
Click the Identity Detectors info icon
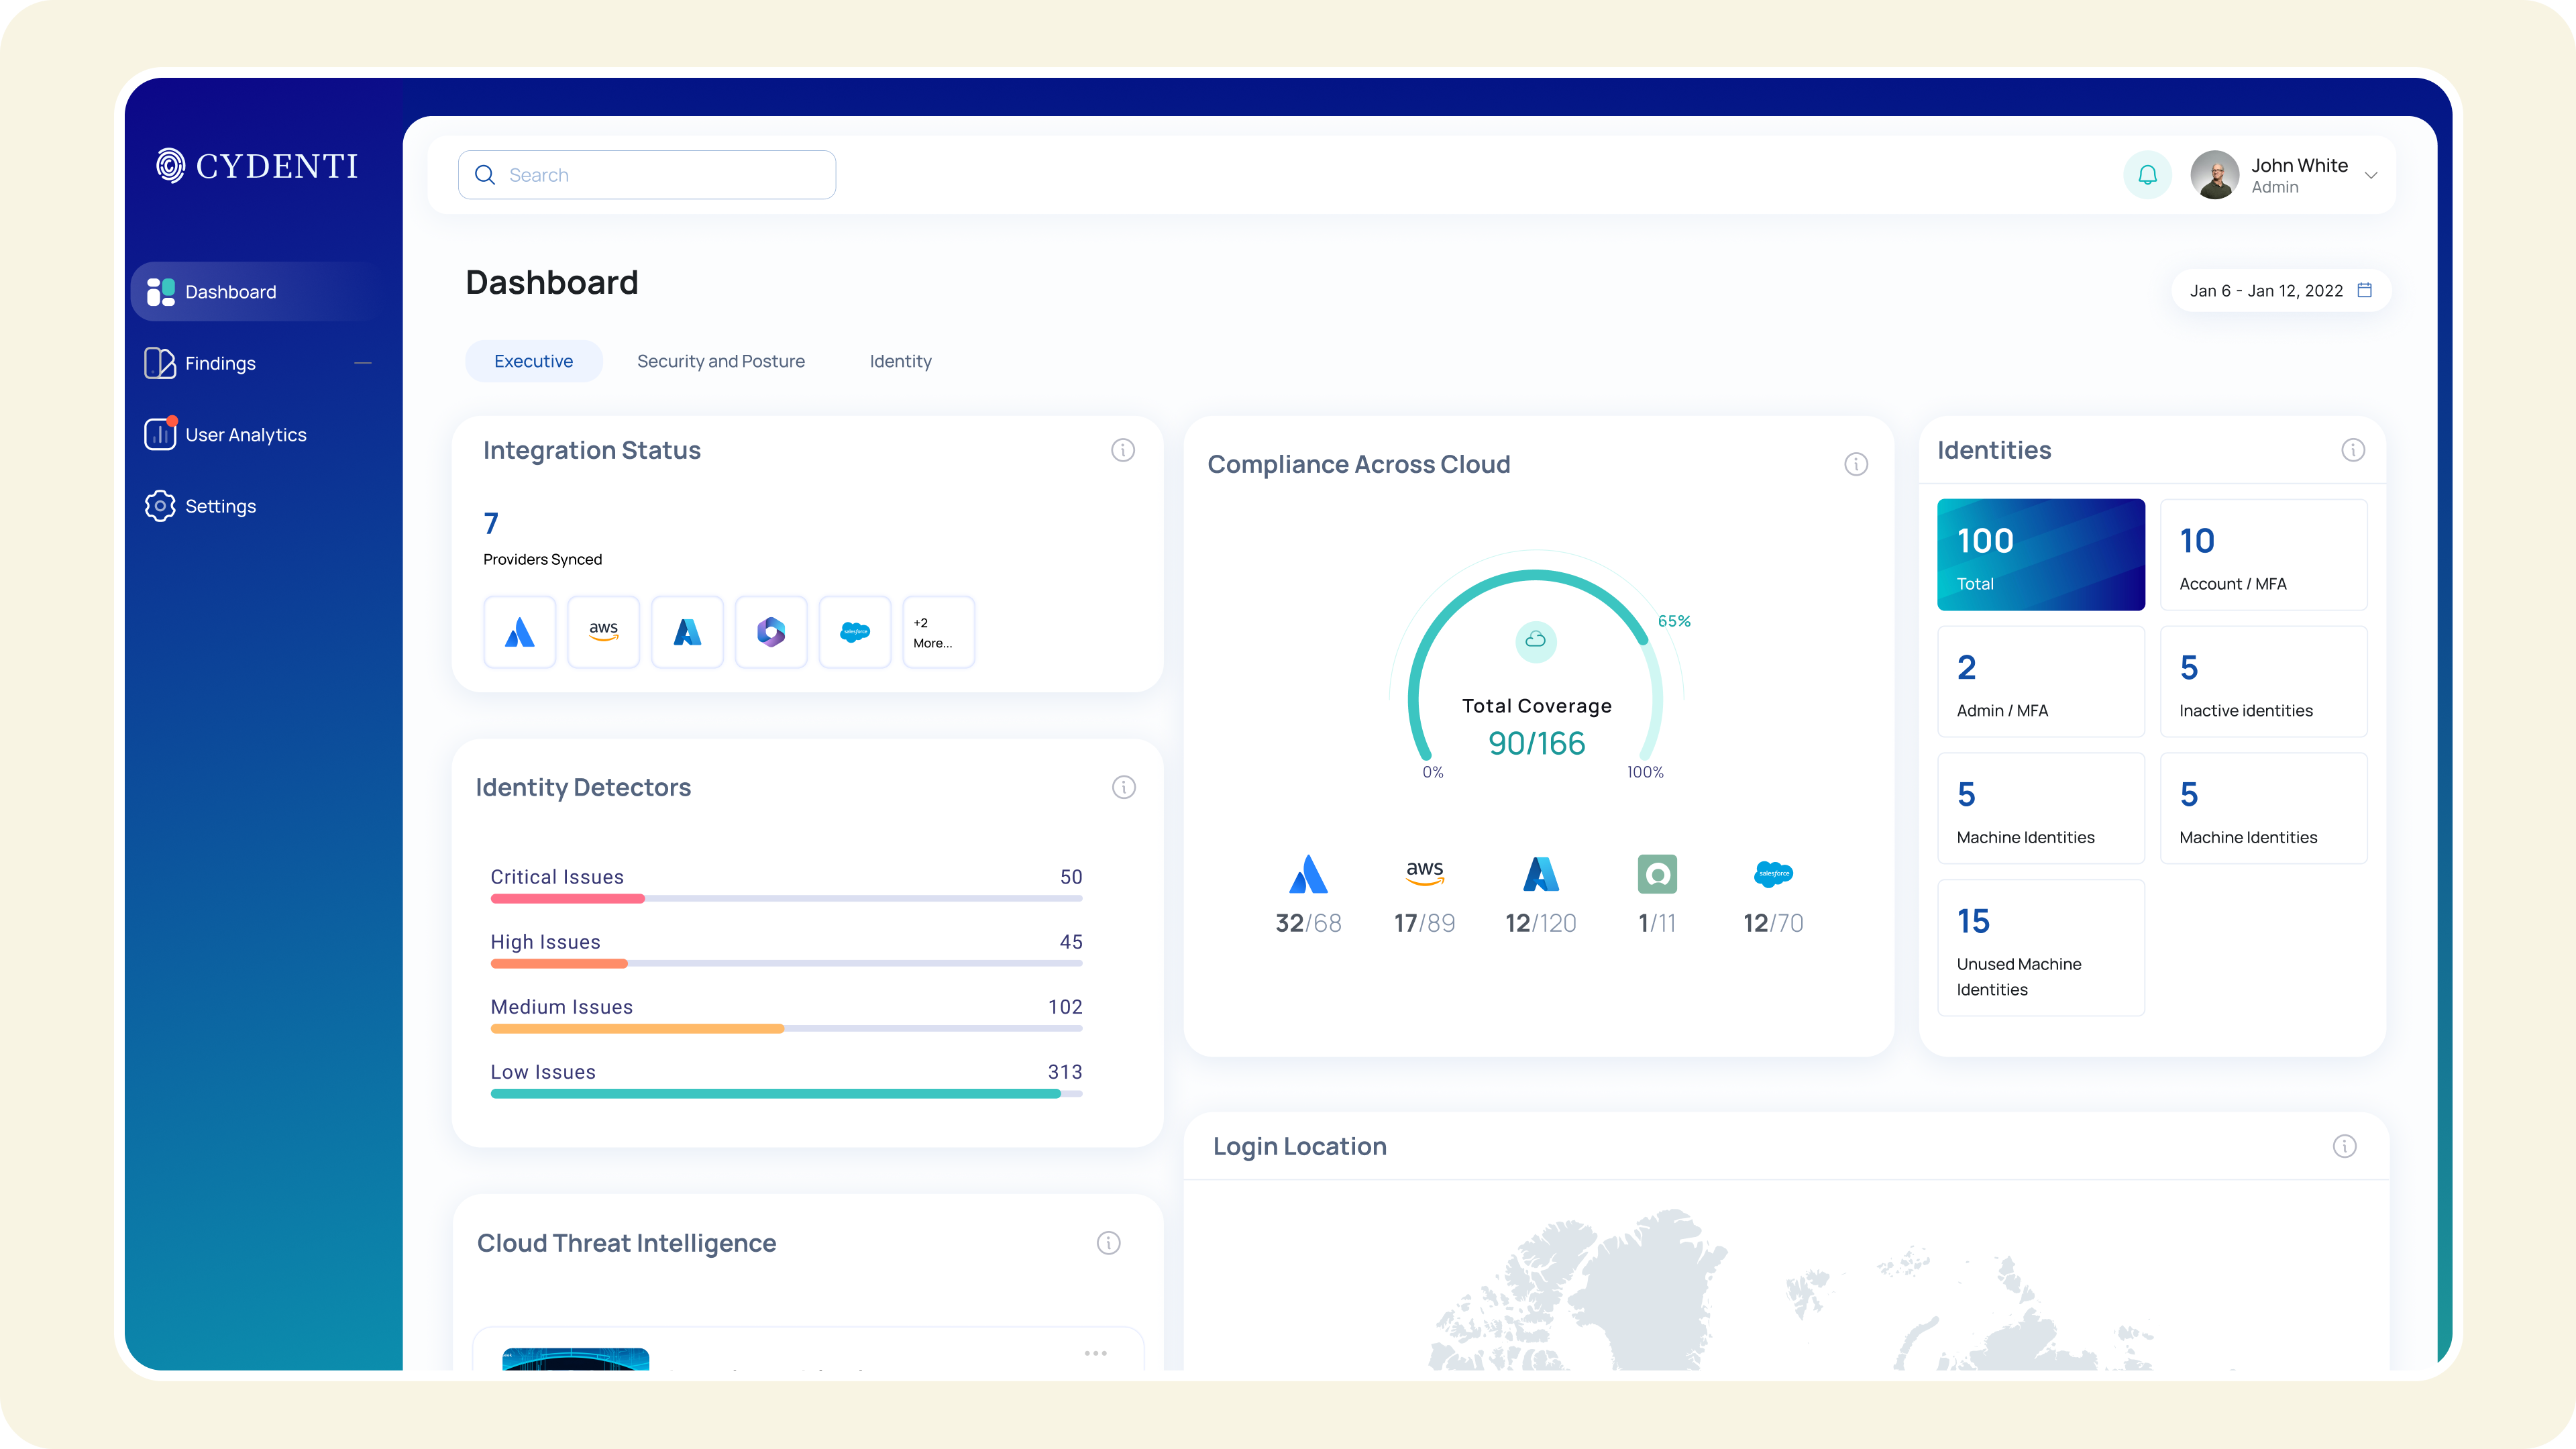(1123, 787)
